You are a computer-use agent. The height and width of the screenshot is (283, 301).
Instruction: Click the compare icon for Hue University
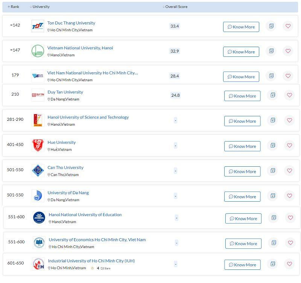point(272,146)
